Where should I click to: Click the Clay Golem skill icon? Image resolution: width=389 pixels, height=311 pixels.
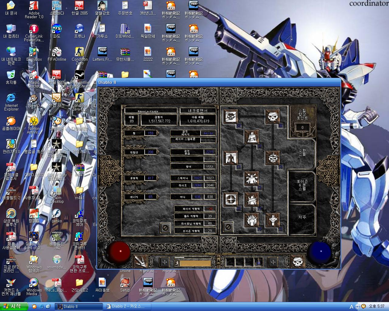point(252,138)
